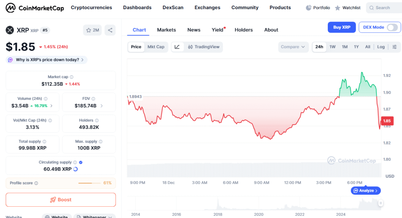The image size is (402, 218).
Task: Switch to the Markets tab
Action: pyautogui.click(x=166, y=30)
